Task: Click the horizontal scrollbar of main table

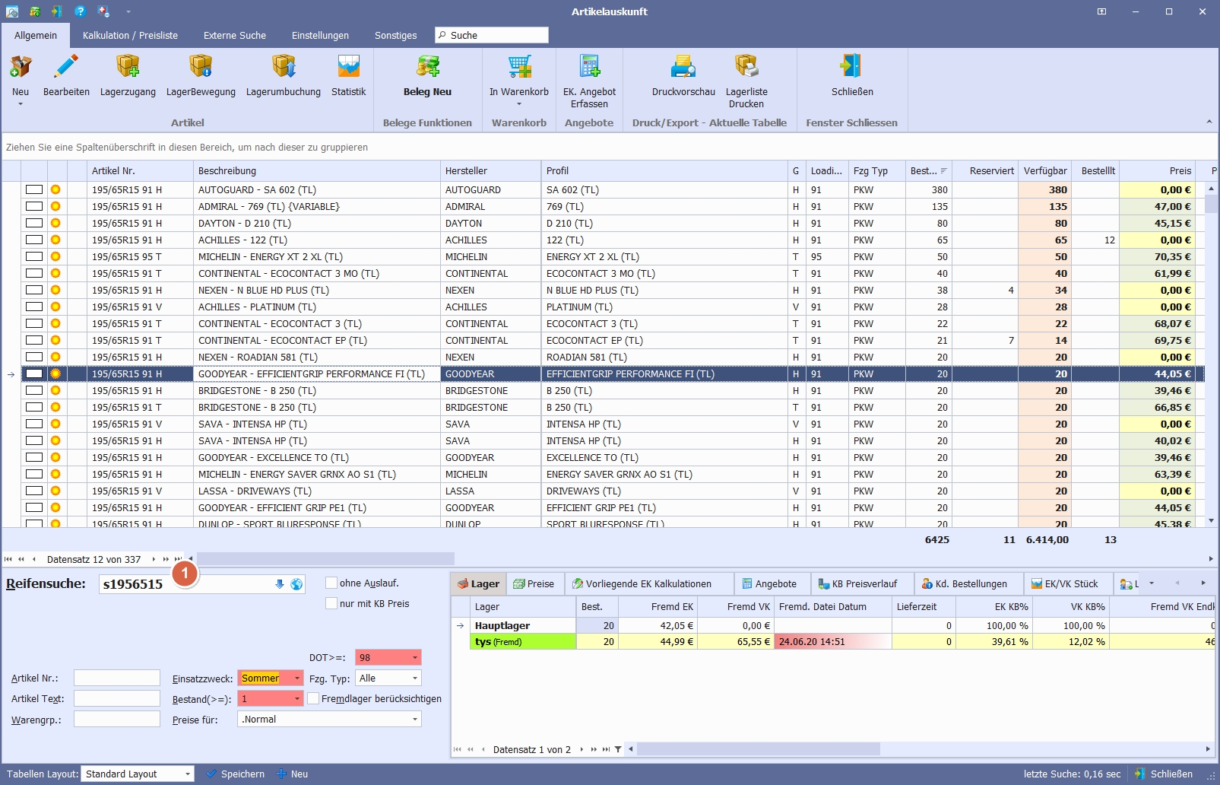Action: (x=327, y=559)
